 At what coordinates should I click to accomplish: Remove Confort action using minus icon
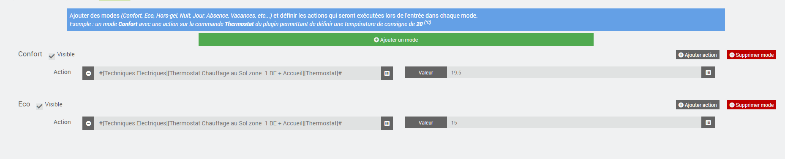tap(88, 73)
